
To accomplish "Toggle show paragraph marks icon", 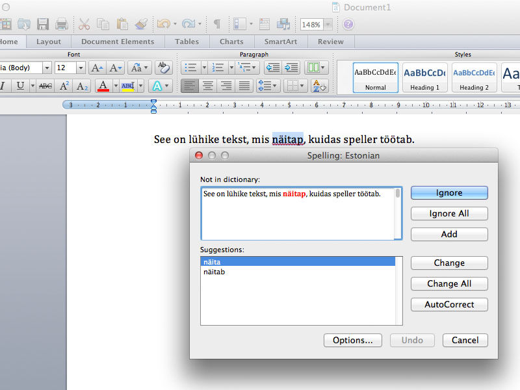I will [217, 24].
